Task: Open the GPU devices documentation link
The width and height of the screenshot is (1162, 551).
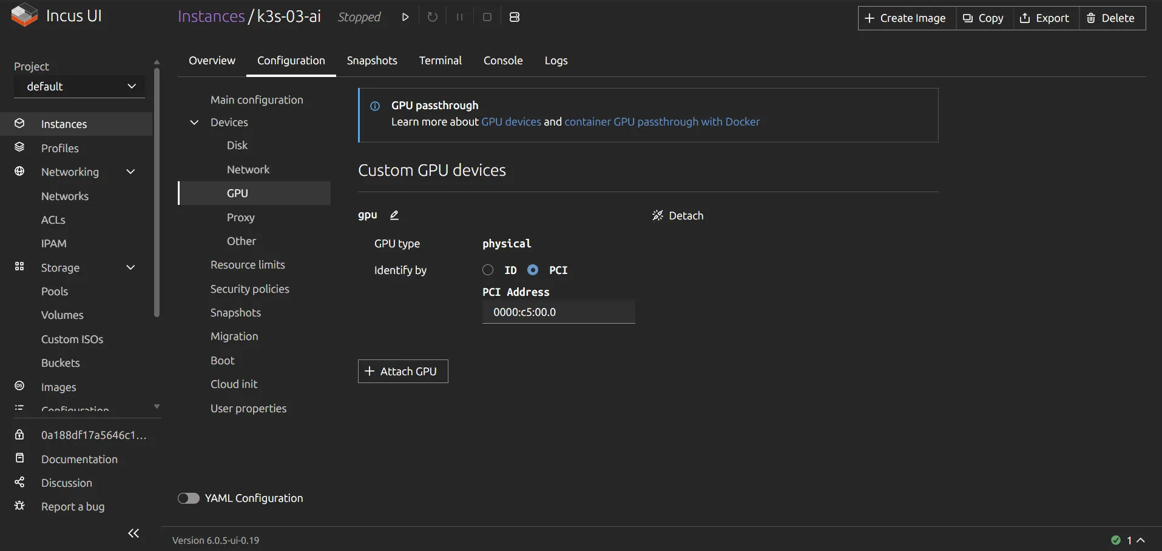Action: (511, 122)
